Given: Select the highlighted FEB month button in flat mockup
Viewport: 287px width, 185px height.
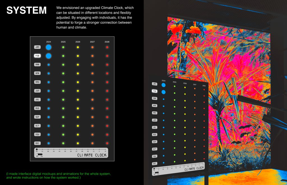Looking at the screenshot, I should [x=37, y=56].
